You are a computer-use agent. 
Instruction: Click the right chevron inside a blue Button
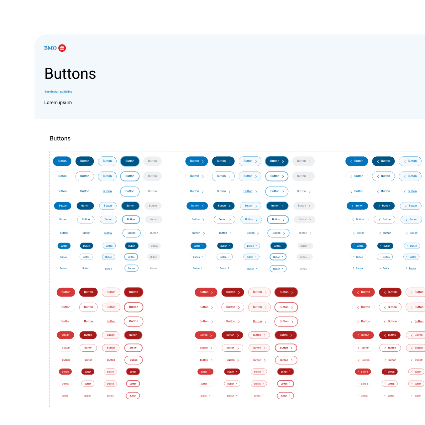click(202, 161)
